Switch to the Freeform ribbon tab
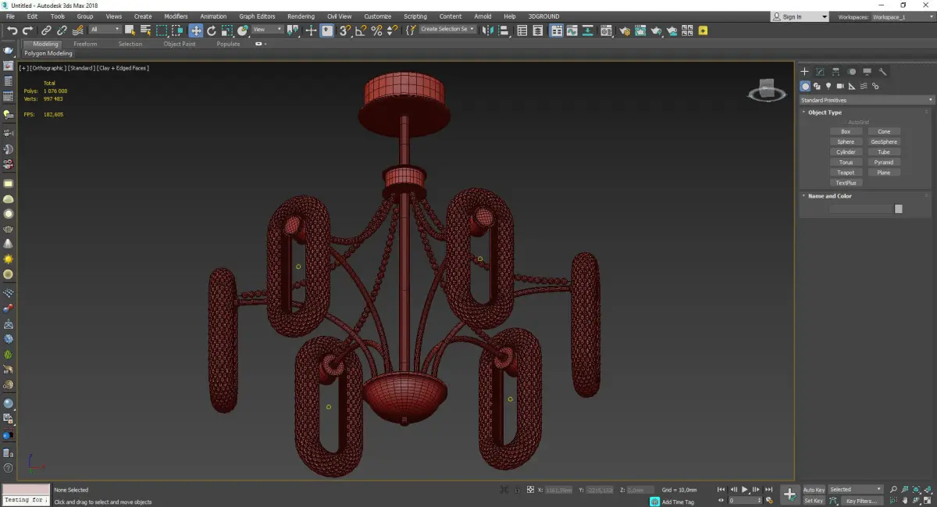This screenshot has height=507, width=937. (85, 44)
